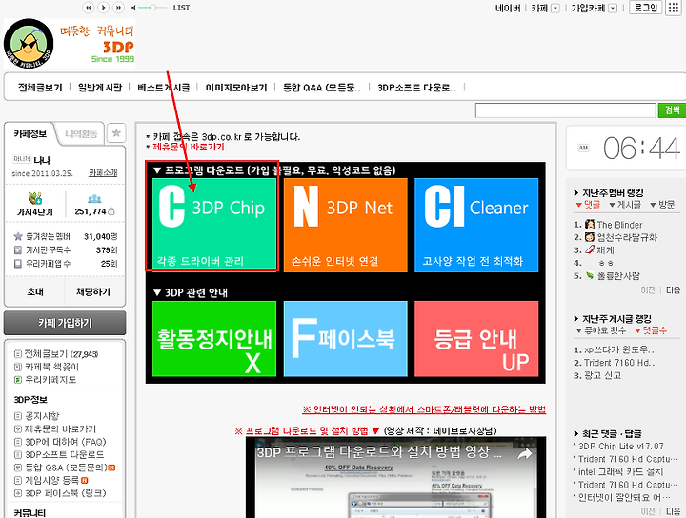
Task: Sort member ranking by 게시글
Action: click(625, 205)
